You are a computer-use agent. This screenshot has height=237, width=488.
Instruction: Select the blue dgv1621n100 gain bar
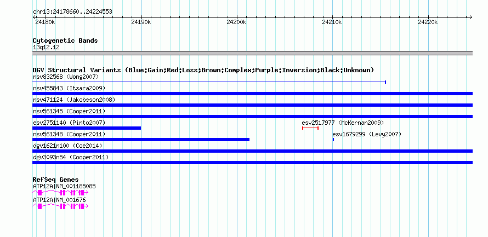tap(252, 151)
